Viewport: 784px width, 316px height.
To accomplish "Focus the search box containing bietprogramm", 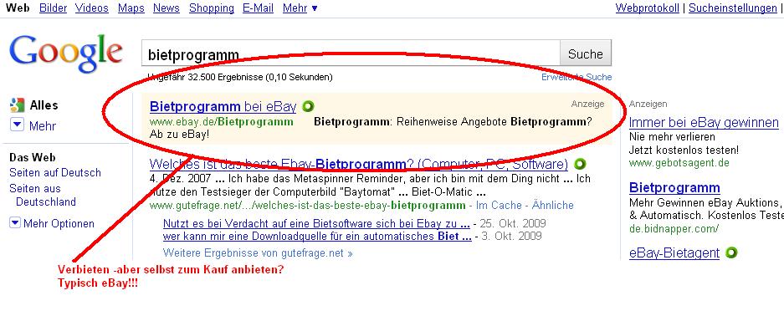I will click(x=351, y=54).
